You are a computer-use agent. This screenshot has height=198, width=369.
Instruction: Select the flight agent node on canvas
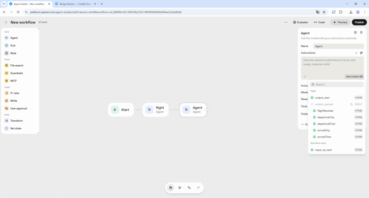(155, 110)
